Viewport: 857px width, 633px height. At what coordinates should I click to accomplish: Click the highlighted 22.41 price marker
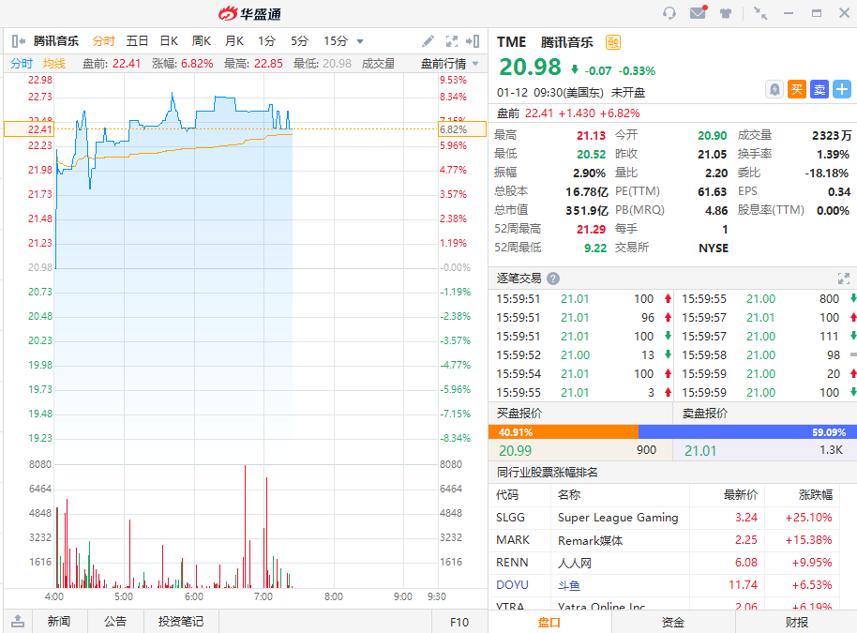(28, 129)
